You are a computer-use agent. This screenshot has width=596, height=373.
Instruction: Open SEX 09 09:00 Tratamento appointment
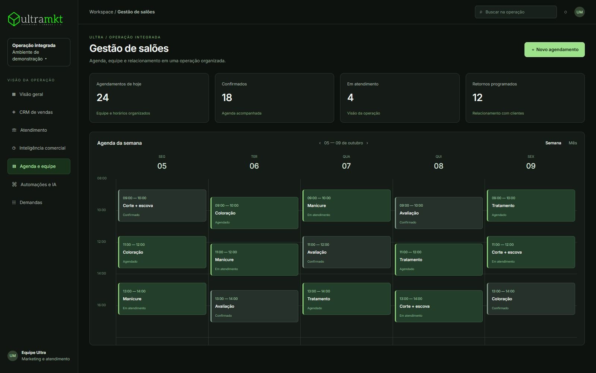(x=531, y=206)
